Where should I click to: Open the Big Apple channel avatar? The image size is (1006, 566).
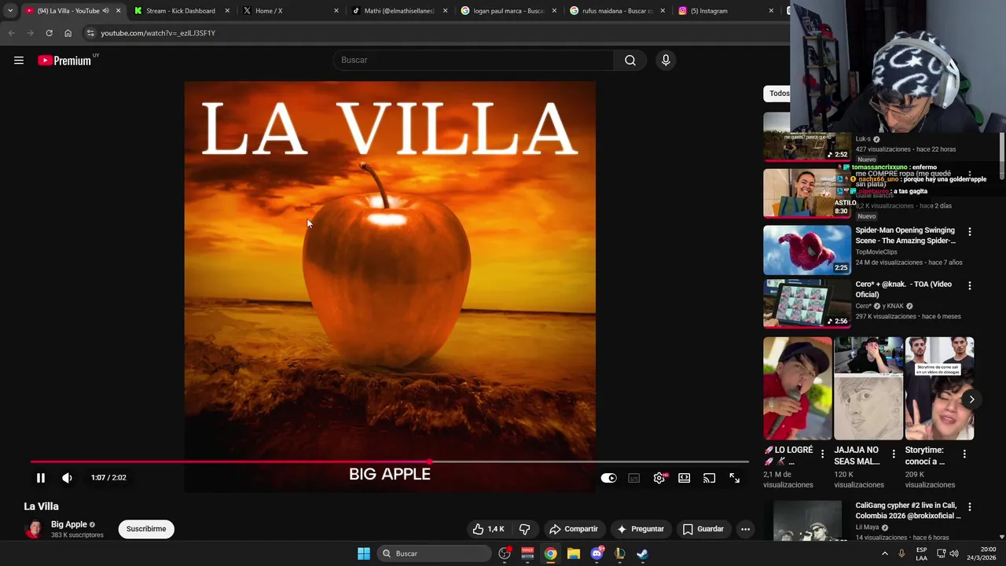tap(34, 530)
